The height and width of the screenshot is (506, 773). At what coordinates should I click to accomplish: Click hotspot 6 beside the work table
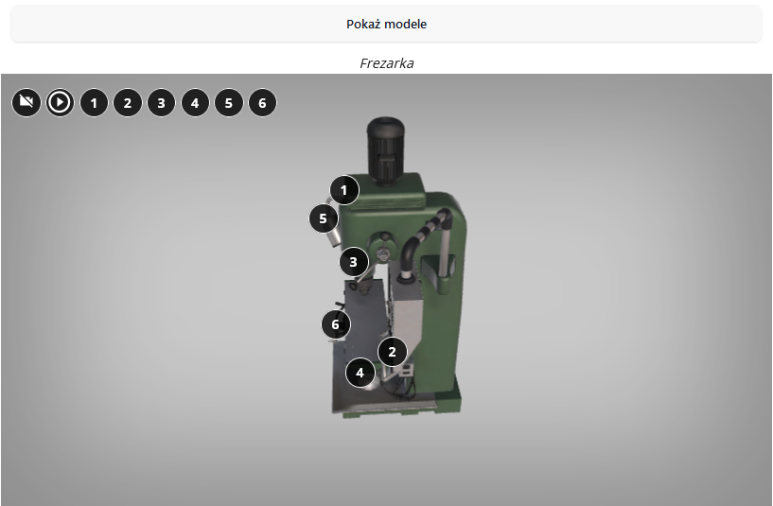(x=336, y=324)
